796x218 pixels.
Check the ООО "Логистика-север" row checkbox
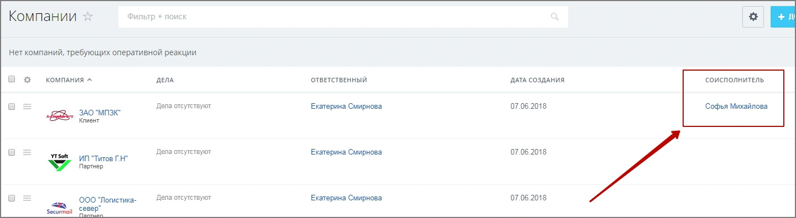12,198
